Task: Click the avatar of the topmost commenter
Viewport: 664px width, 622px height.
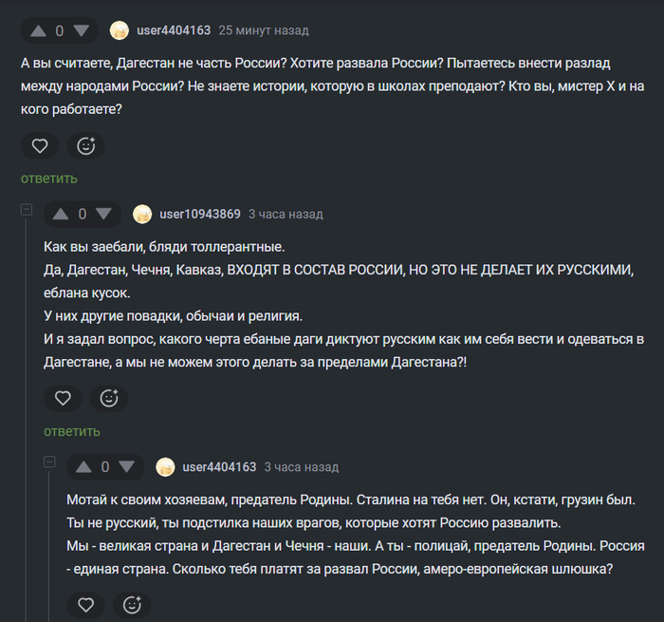Action: [120, 30]
